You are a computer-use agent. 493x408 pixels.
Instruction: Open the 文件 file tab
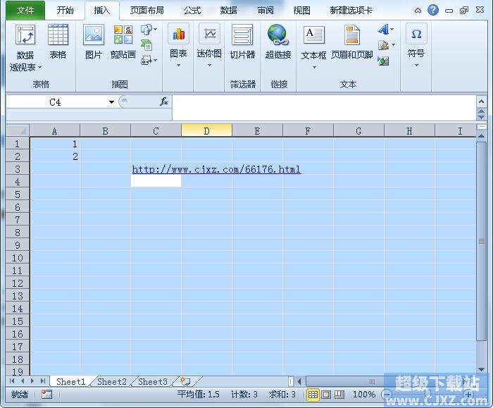click(25, 11)
